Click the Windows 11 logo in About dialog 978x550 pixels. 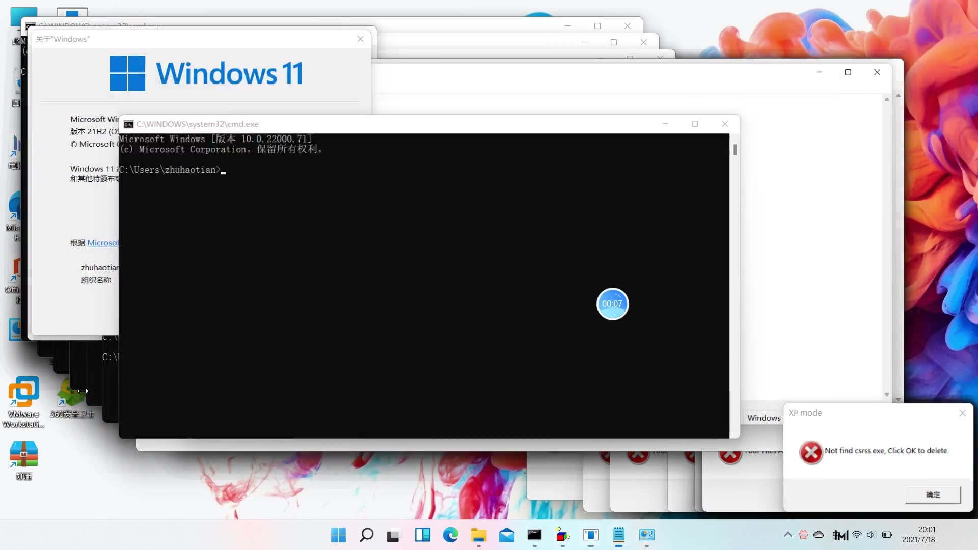(206, 73)
